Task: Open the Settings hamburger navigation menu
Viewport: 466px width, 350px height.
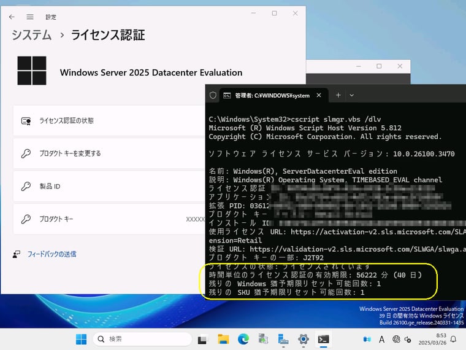Action: point(30,17)
